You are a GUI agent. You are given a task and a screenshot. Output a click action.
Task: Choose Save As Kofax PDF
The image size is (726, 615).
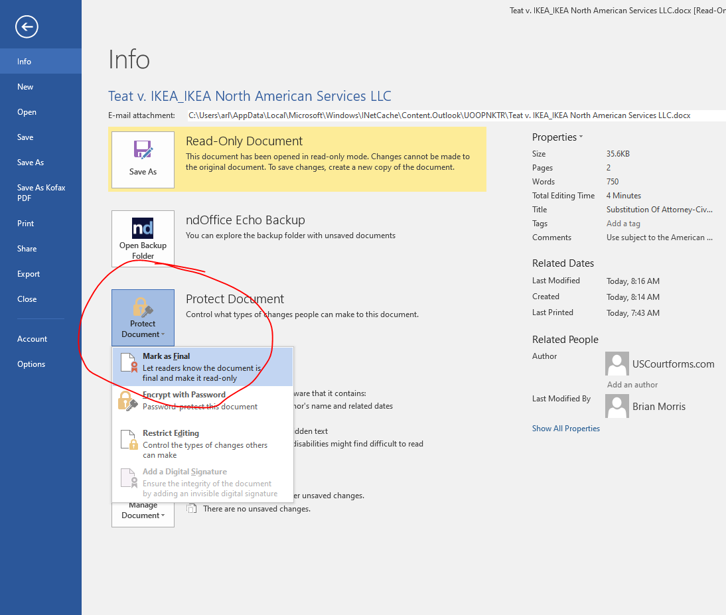tap(40, 192)
